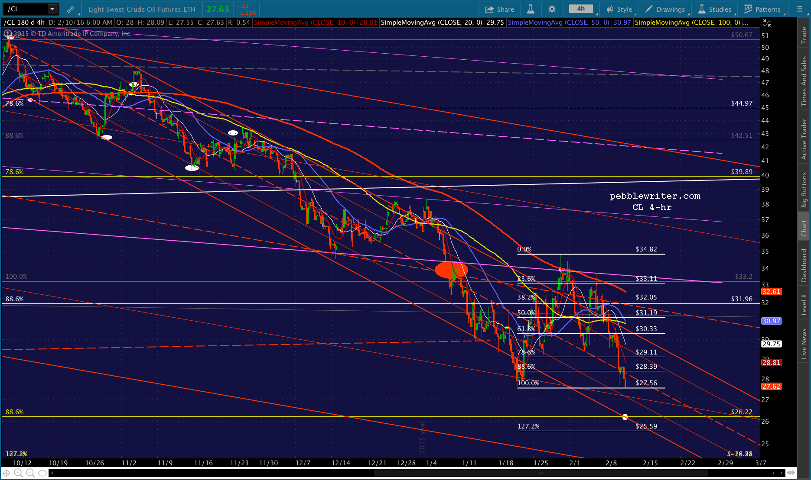Click the $27.56 Fibonacci level label

coord(646,383)
